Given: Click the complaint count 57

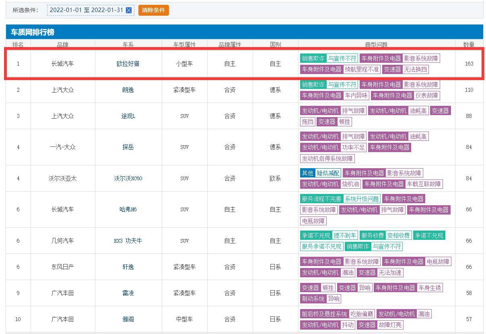Looking at the screenshot, I should point(469,319).
